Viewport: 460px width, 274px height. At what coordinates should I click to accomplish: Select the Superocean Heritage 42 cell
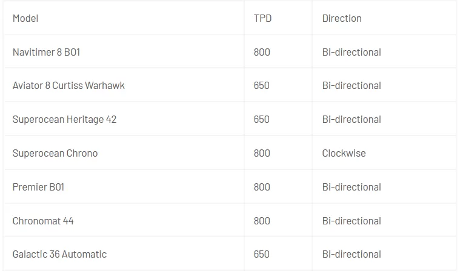pos(64,119)
